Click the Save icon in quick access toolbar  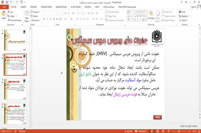pos(7,2)
